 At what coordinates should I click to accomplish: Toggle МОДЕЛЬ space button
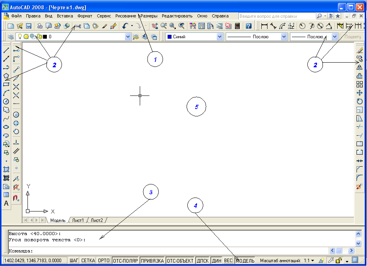tap(245, 260)
